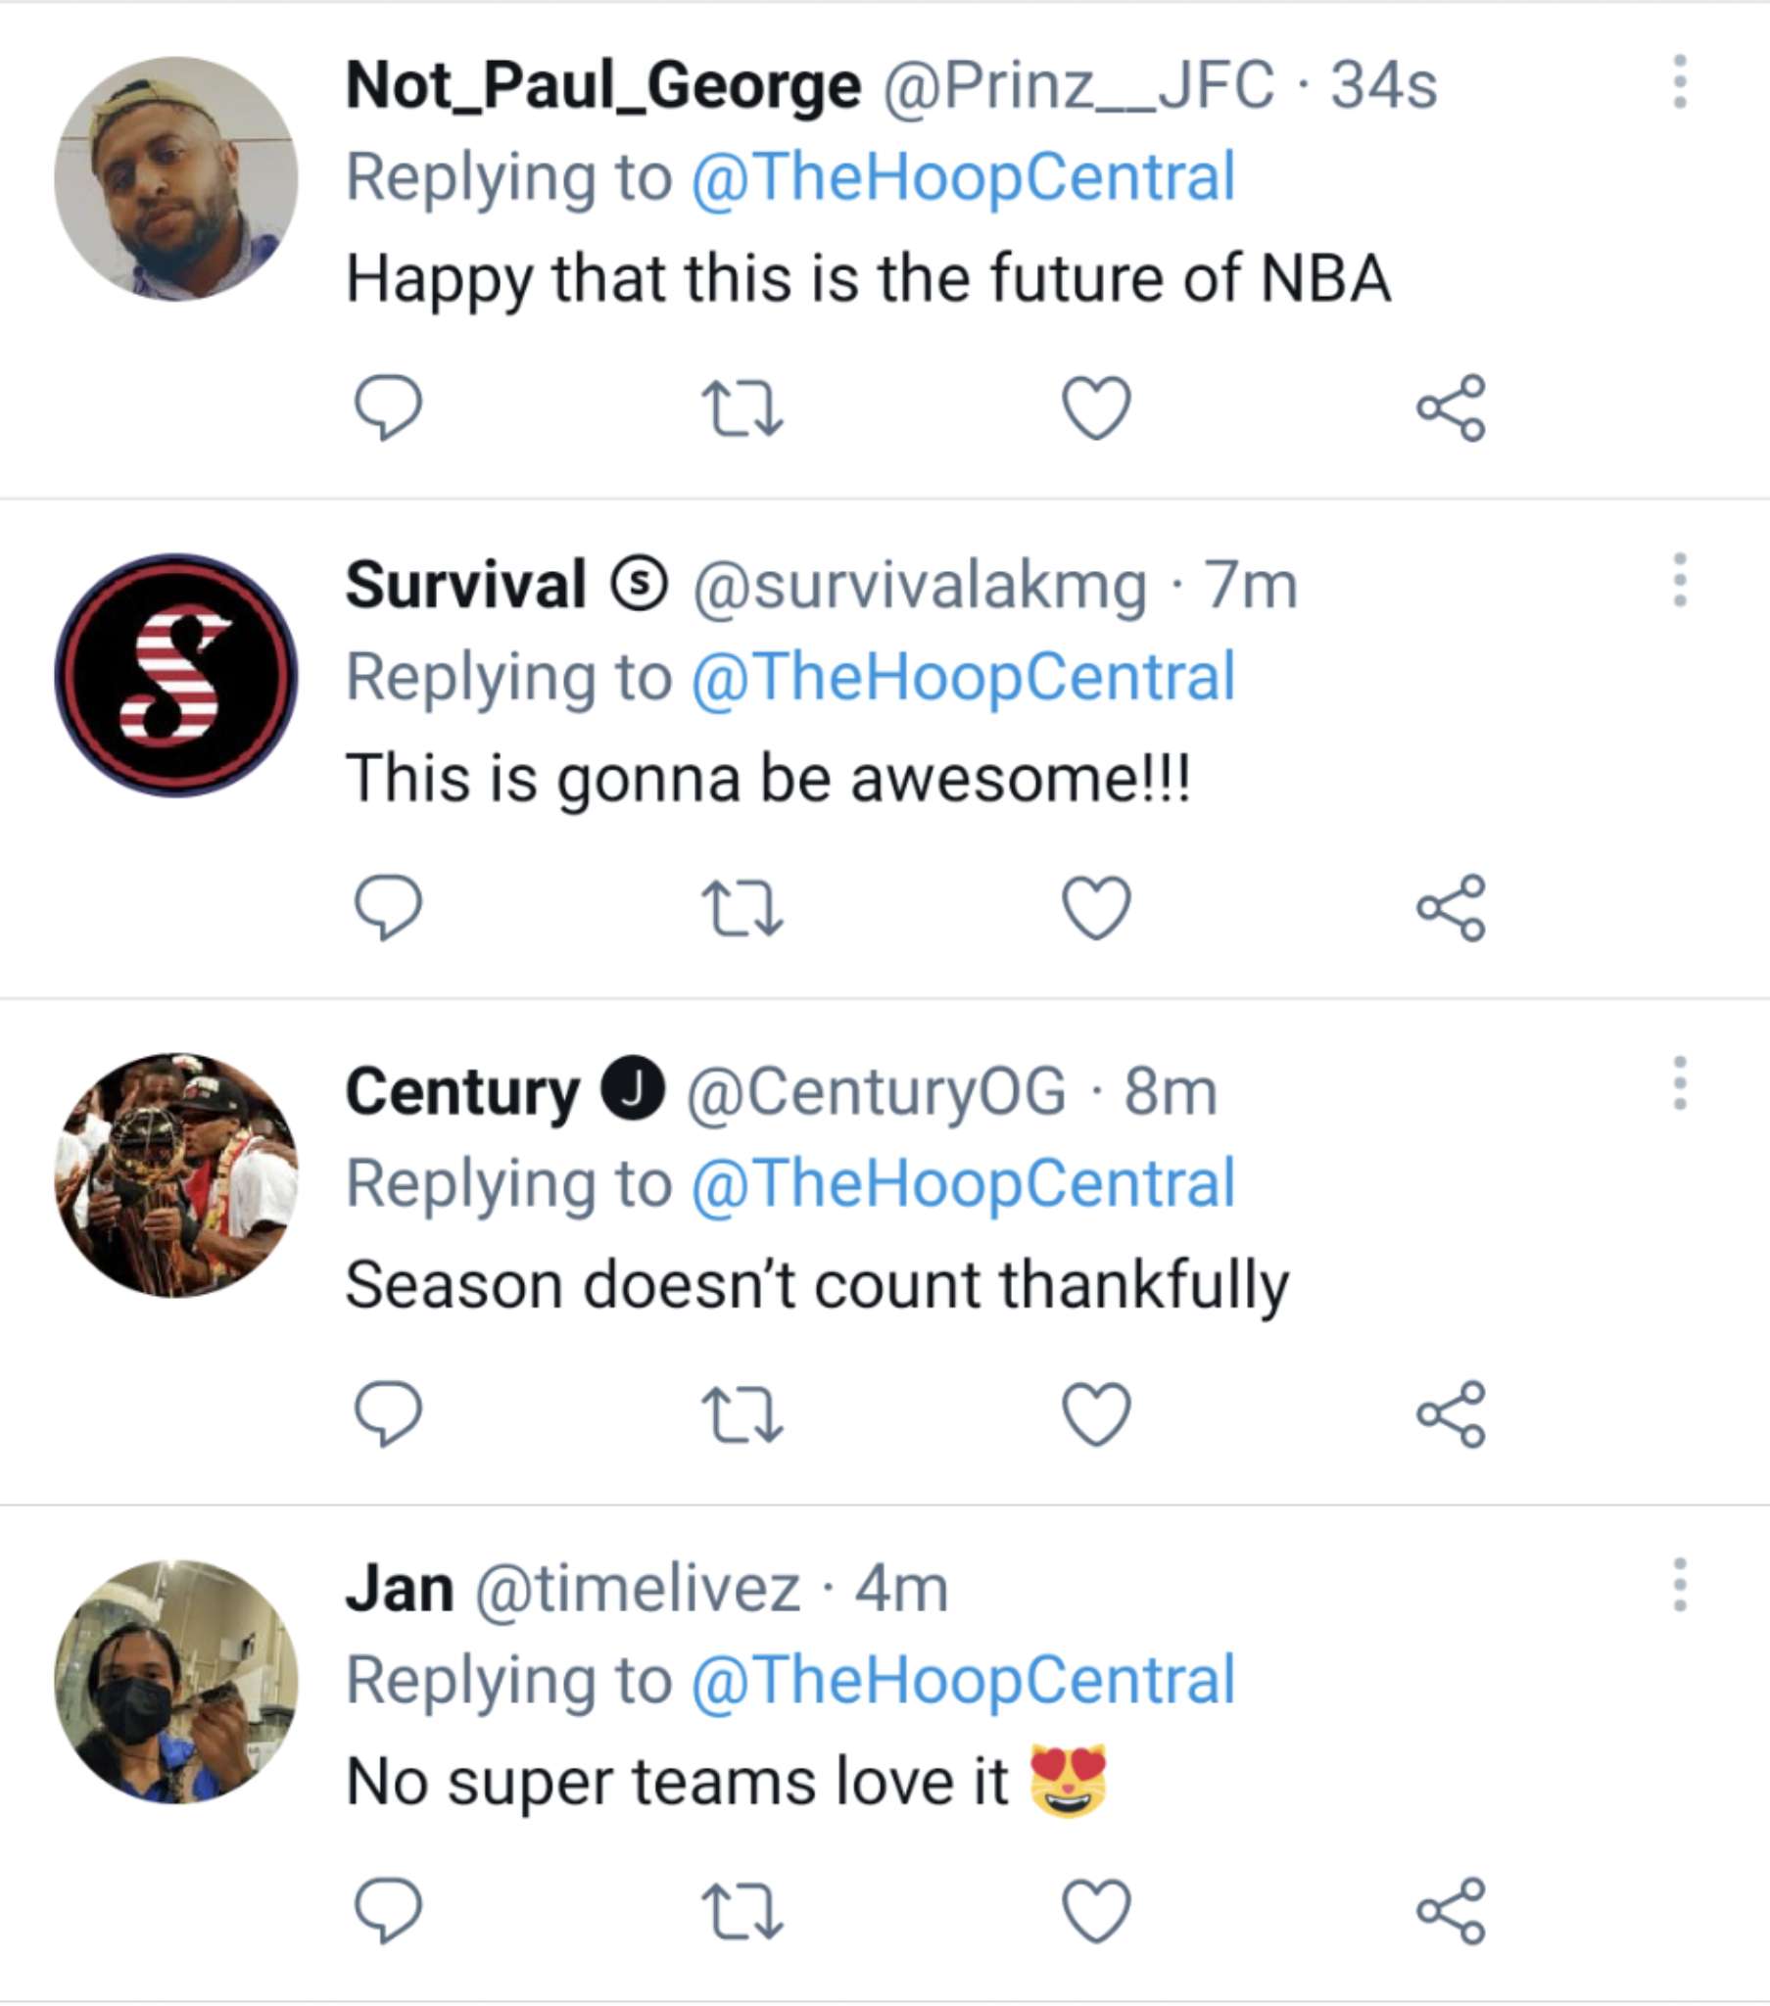The height and width of the screenshot is (2006, 1770).
Task: Share Century's 'Season doesn't count' tweet
Action: (1451, 1414)
